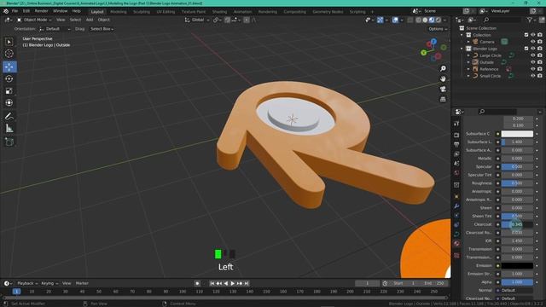Switch to Solid viewport shading
This screenshot has height=307, width=546.
tap(425, 20)
